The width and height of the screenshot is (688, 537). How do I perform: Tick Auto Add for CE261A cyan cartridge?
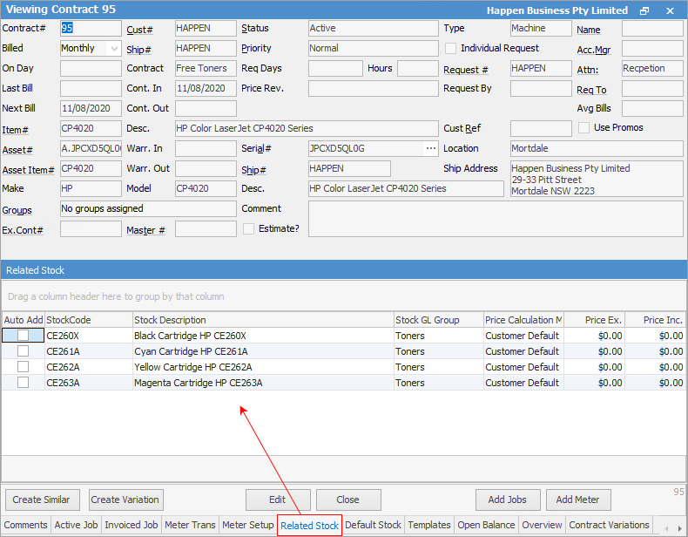click(24, 351)
